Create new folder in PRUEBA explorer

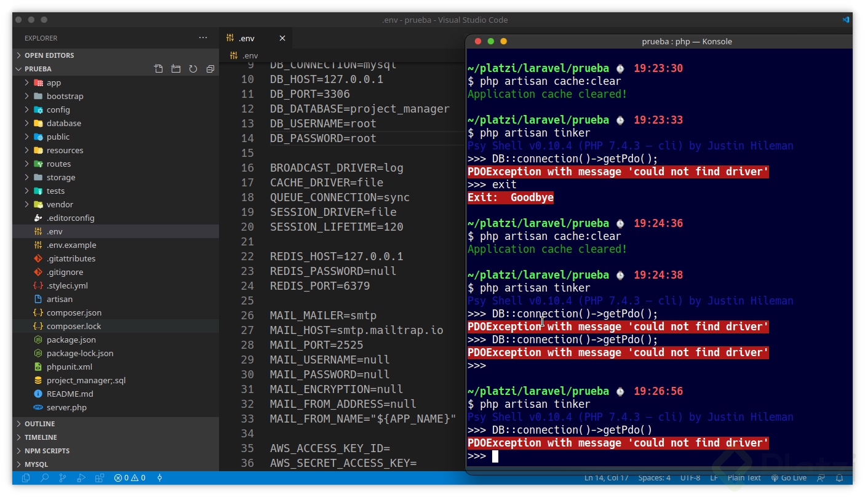(176, 69)
